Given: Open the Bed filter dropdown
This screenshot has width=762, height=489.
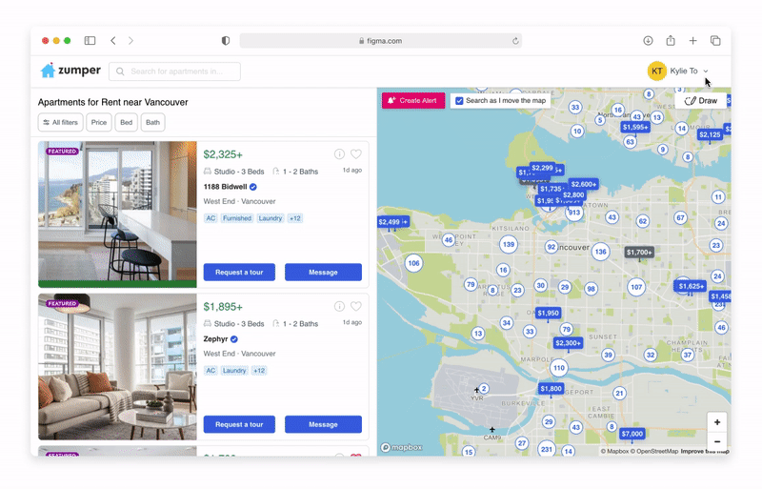Looking at the screenshot, I should click(127, 123).
